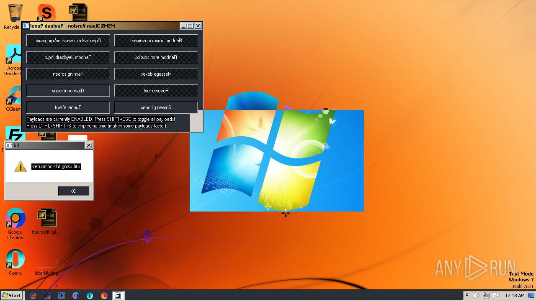
Task: Show hidden system tray icons
Action: click(x=467, y=296)
